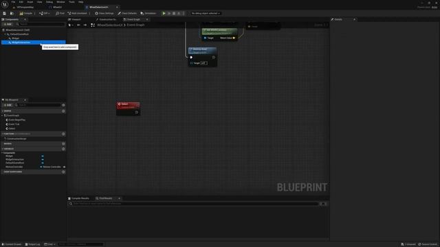Viewport: 440px width, 247px height.
Task: Add an event dispatcher with plus icon
Action: (x=63, y=172)
